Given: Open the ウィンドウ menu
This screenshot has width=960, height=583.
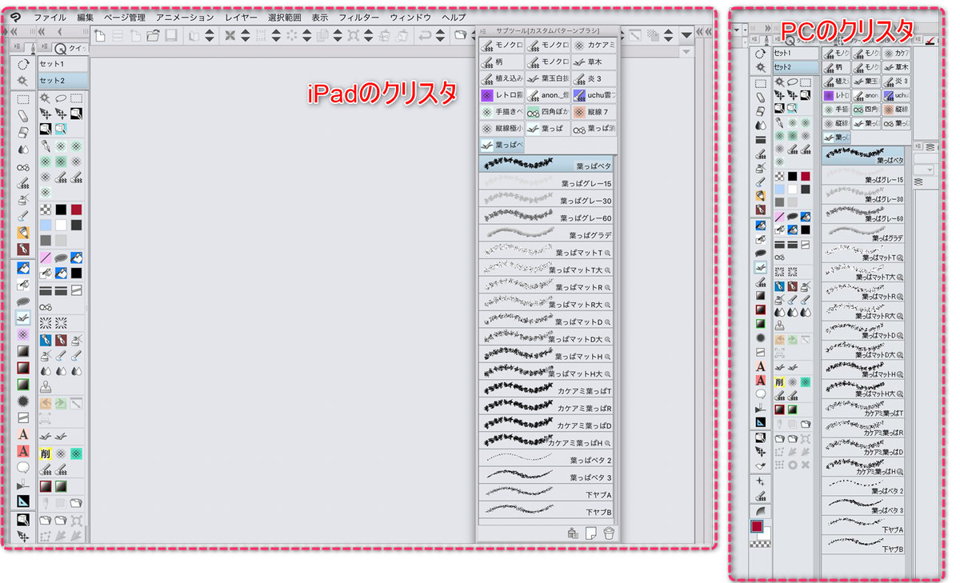Looking at the screenshot, I should click(410, 17).
